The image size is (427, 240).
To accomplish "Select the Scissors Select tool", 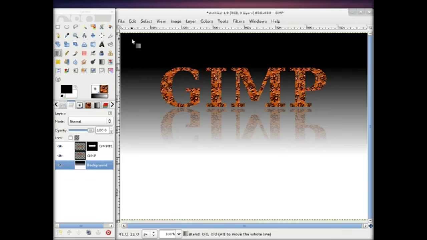I will coord(102,27).
